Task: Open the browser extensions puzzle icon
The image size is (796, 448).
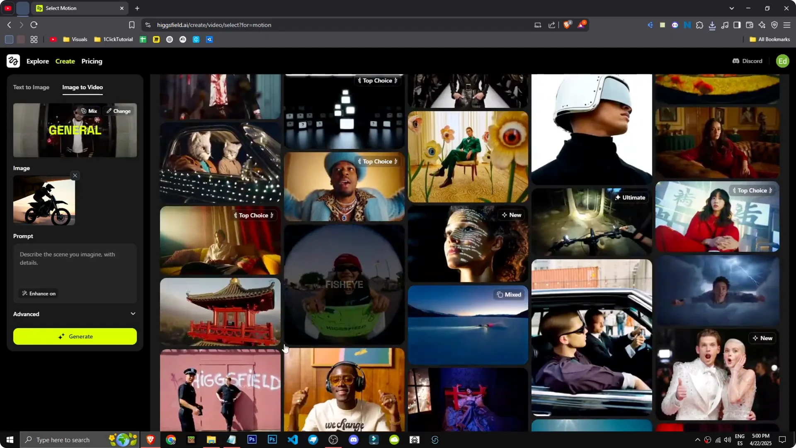Action: [700, 25]
